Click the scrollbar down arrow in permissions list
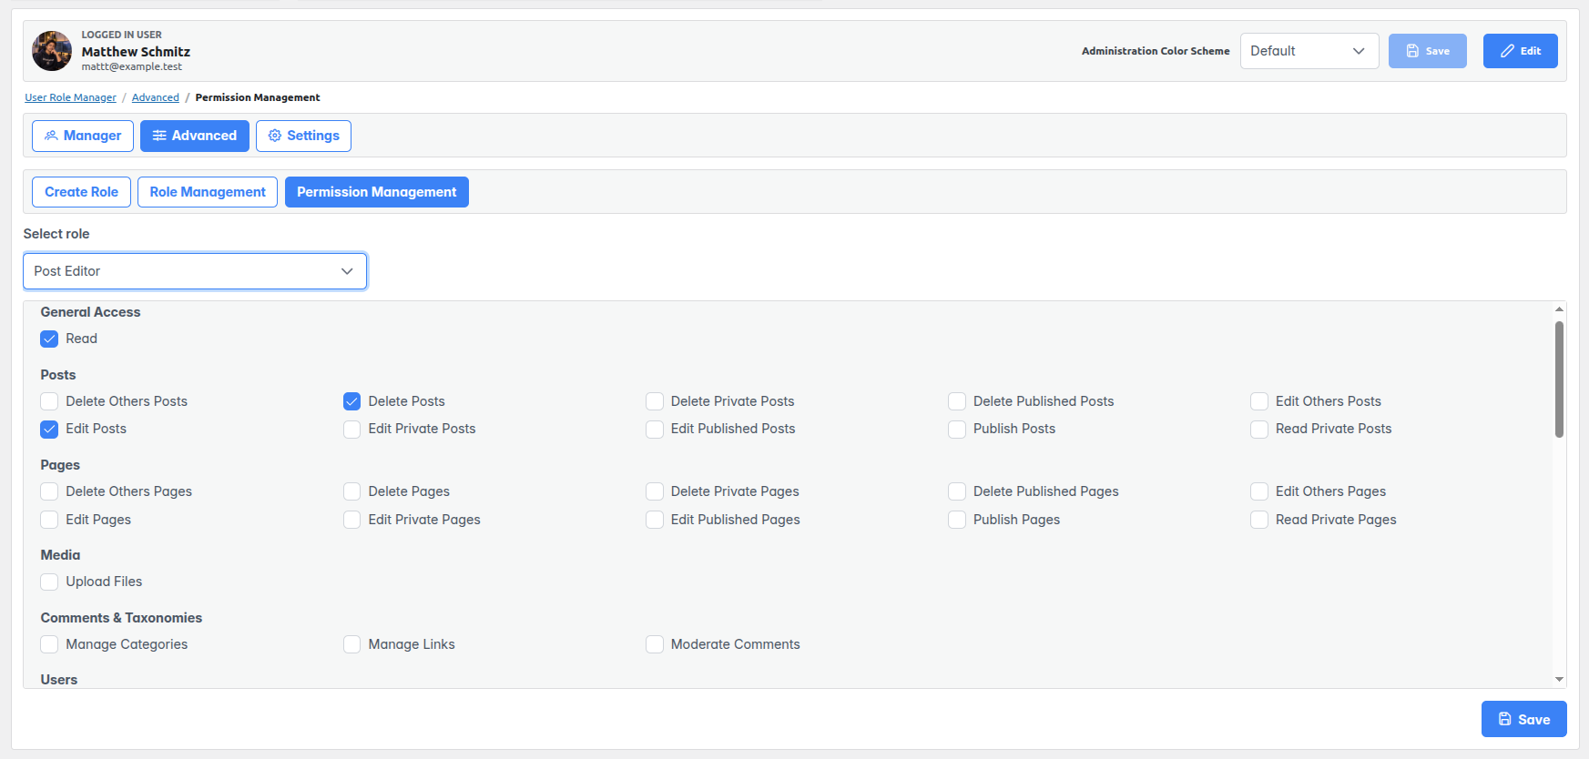This screenshot has height=759, width=1589. pyautogui.click(x=1559, y=680)
